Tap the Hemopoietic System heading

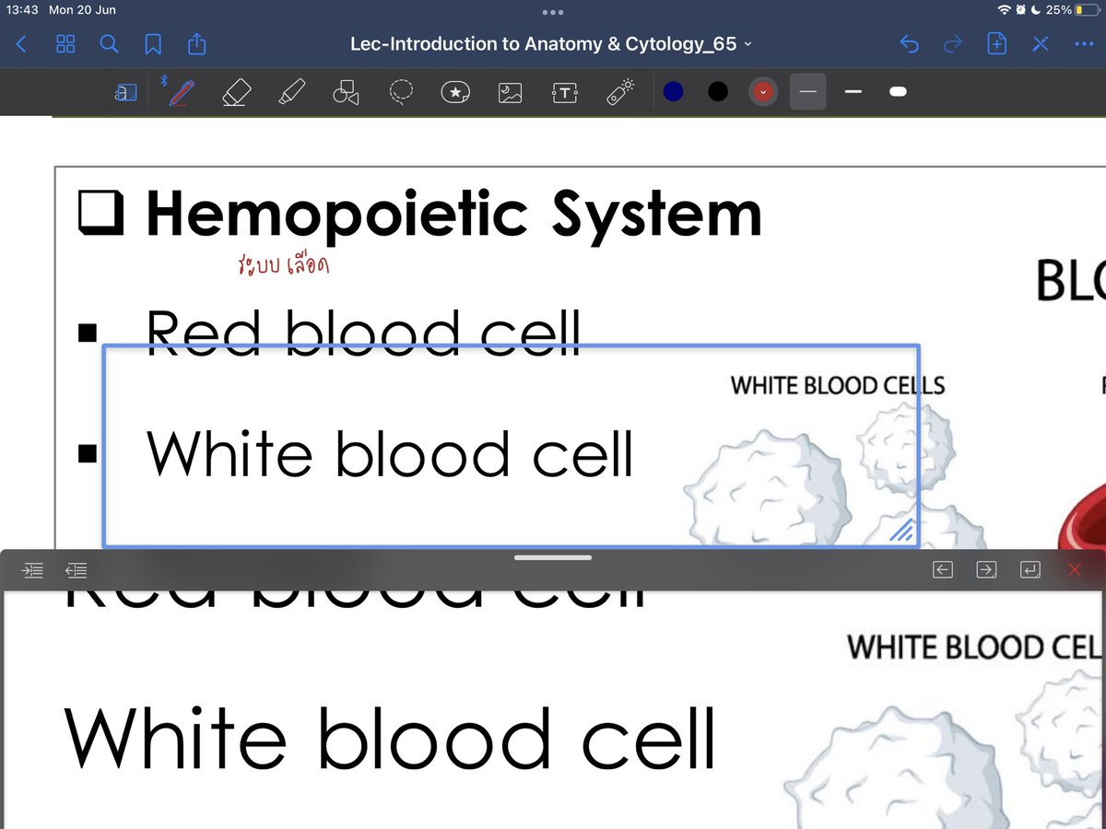(453, 215)
